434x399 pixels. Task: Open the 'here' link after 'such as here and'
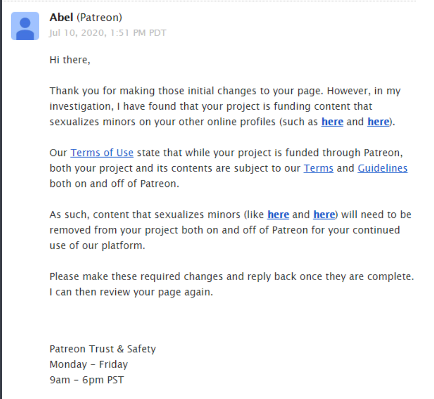coord(378,122)
